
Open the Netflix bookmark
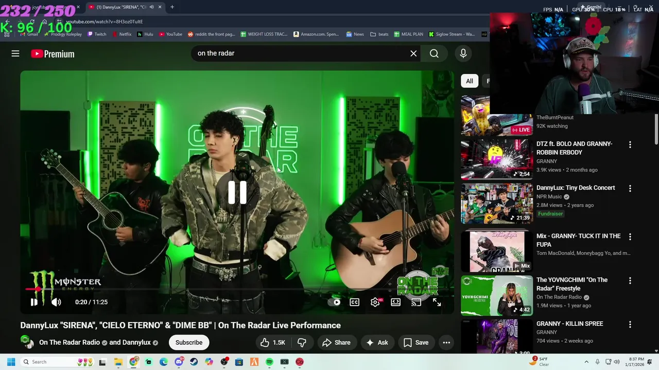(122, 34)
